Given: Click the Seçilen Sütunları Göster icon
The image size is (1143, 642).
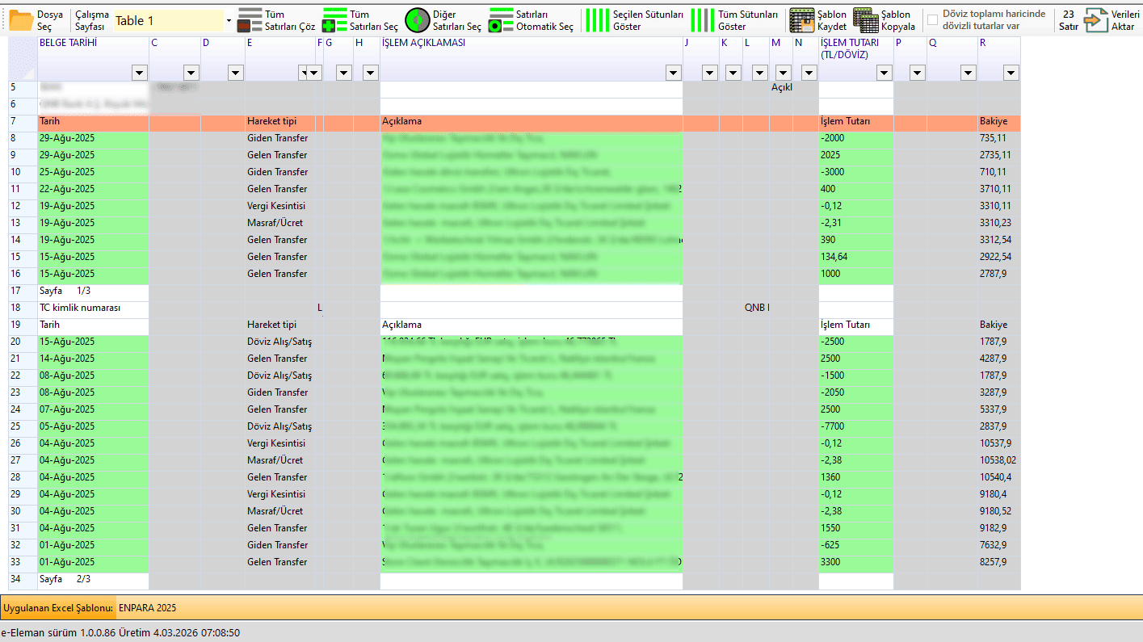Looking at the screenshot, I should [x=597, y=19].
